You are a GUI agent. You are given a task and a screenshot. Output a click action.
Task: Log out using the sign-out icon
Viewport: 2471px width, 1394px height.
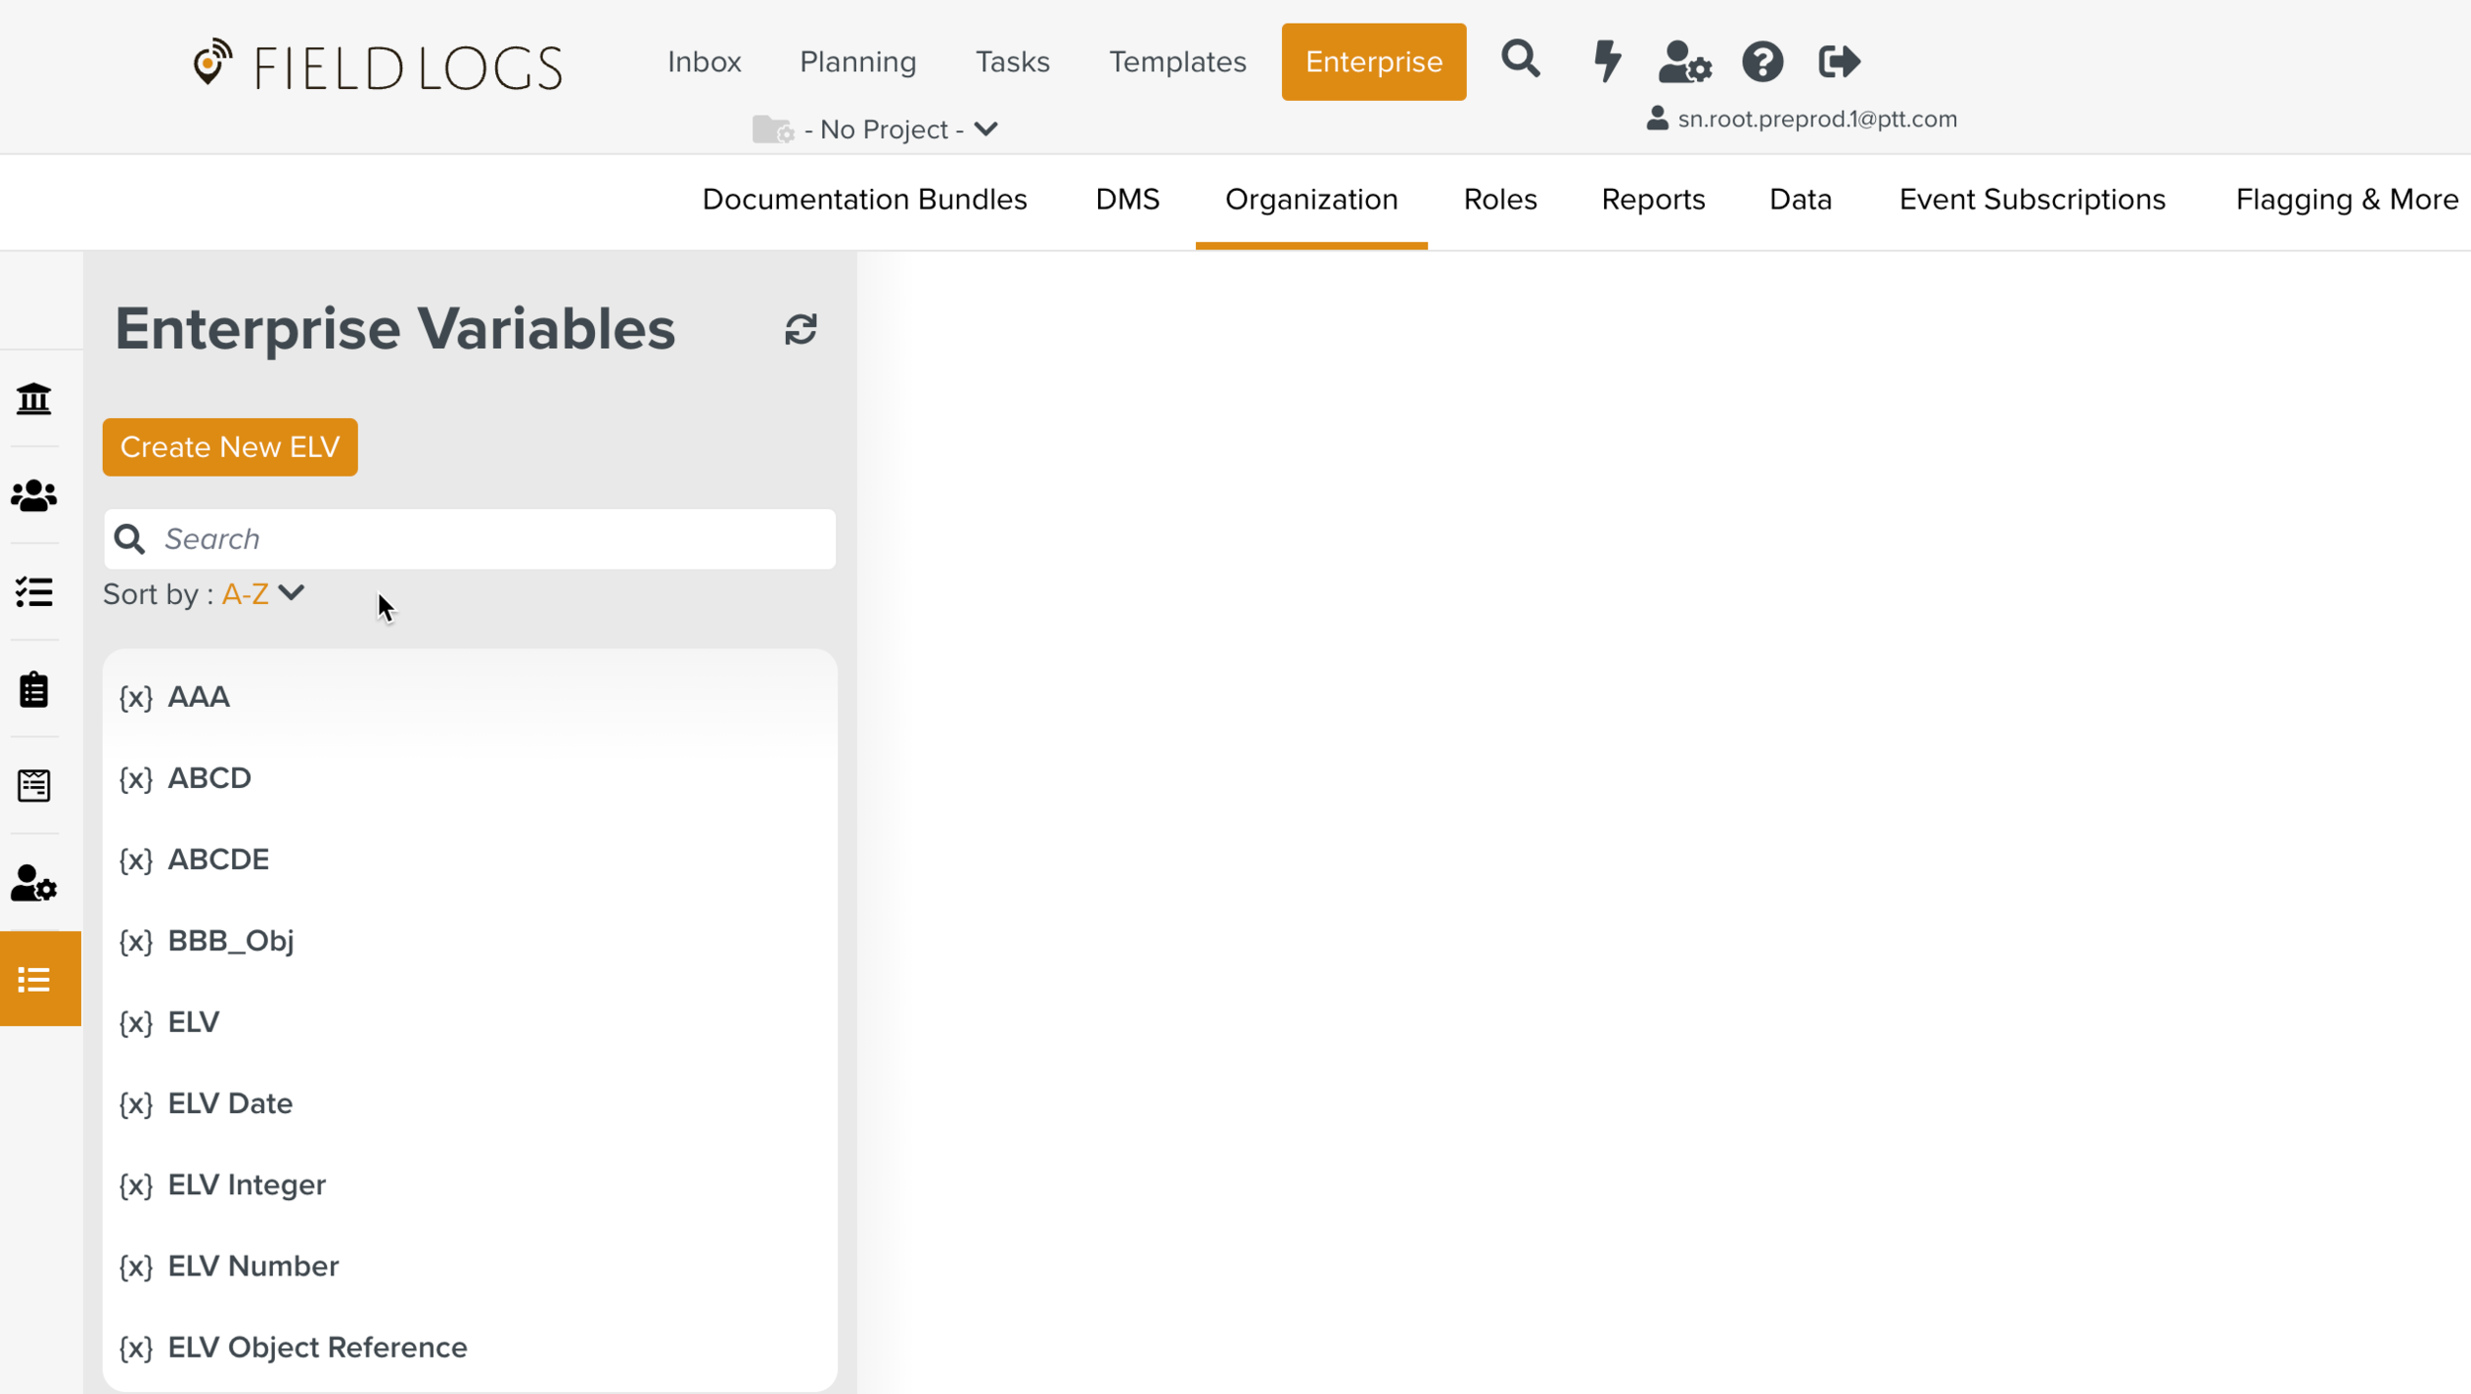[x=1839, y=60]
